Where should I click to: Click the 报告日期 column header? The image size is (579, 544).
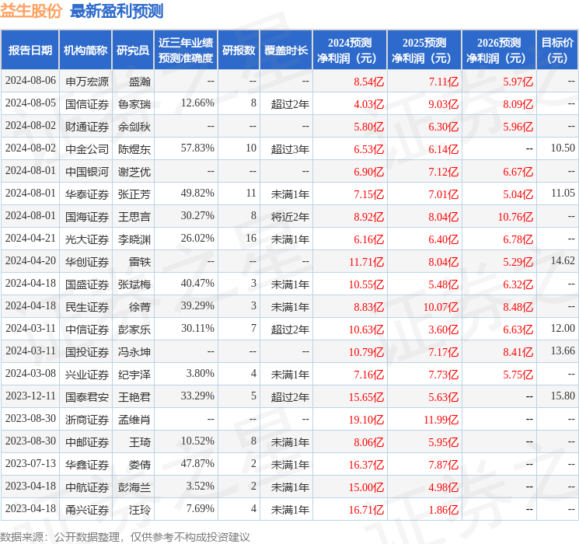pyautogui.click(x=30, y=51)
